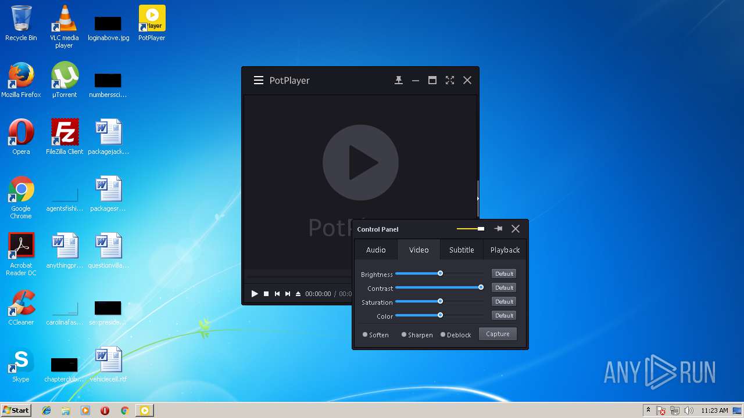Skip to next track in PotPlayer
Screen dimensions: 744x418
coord(288,294)
